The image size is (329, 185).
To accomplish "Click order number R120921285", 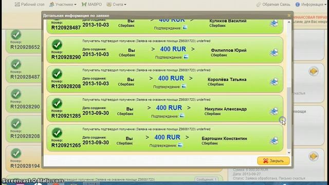I will tap(66, 116).
